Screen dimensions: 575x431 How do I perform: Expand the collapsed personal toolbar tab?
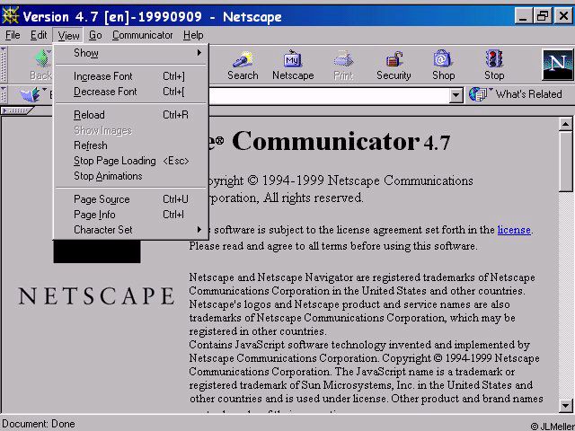point(17,110)
